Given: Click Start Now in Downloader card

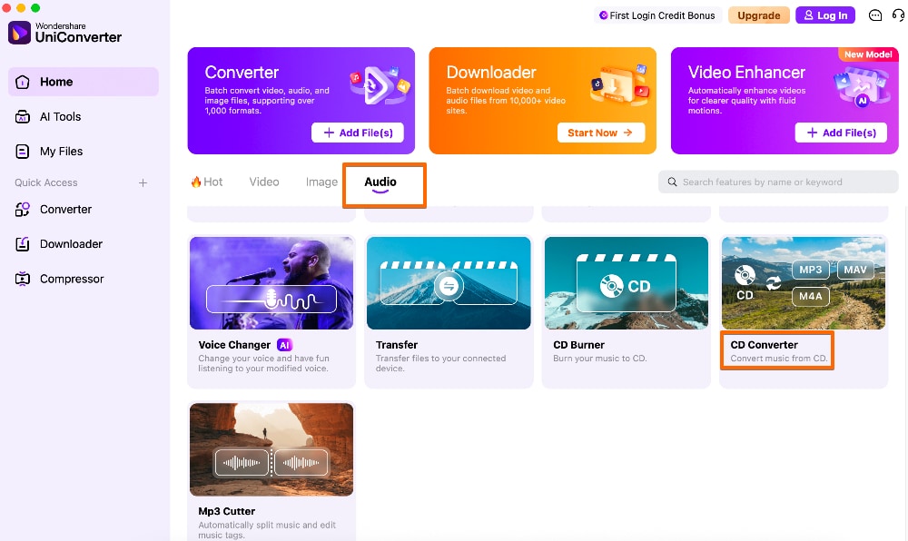Looking at the screenshot, I should [x=600, y=133].
